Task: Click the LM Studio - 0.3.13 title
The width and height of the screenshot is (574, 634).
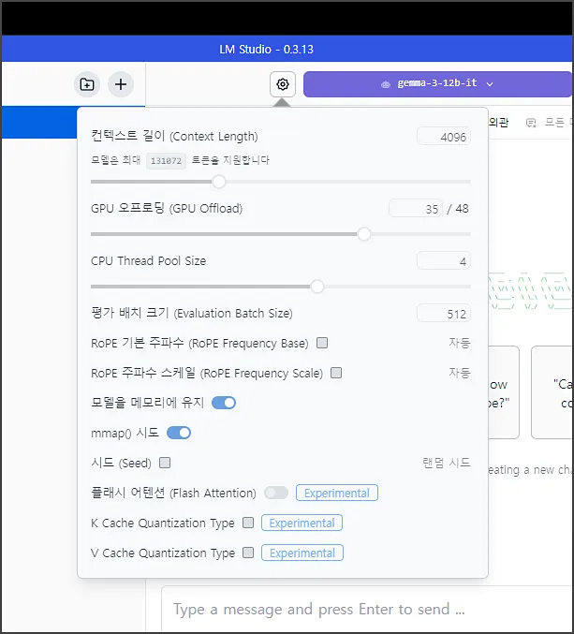Action: (266, 50)
